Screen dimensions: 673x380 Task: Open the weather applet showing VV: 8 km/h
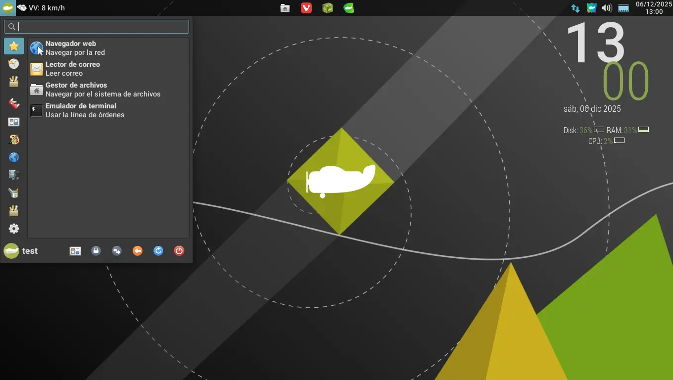(41, 8)
